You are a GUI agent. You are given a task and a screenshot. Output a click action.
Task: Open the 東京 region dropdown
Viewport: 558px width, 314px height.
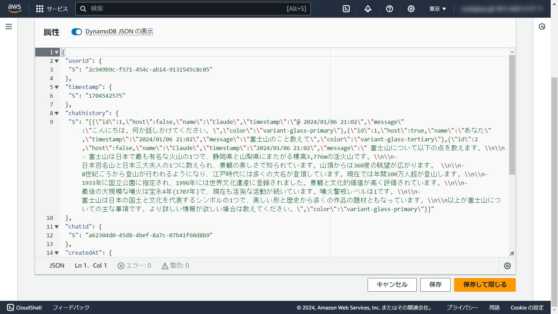click(x=437, y=9)
